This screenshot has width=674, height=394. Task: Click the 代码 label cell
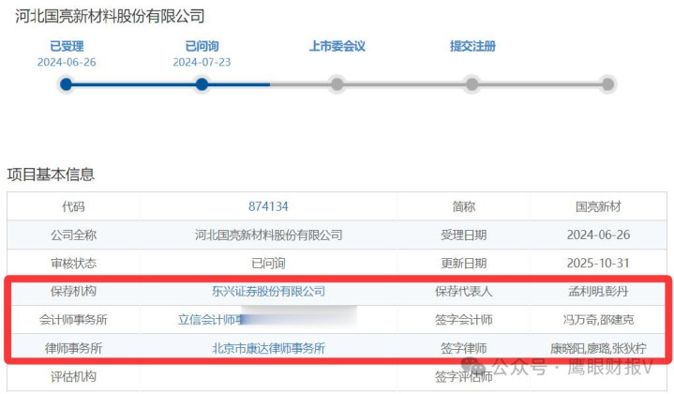pos(73,206)
